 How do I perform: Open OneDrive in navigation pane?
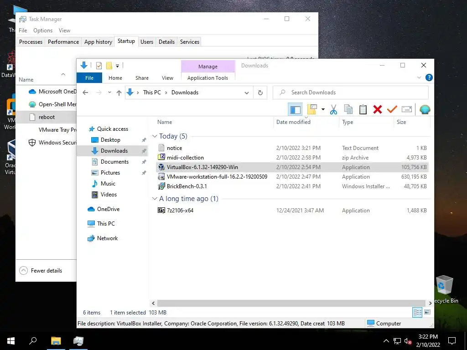coord(108,209)
